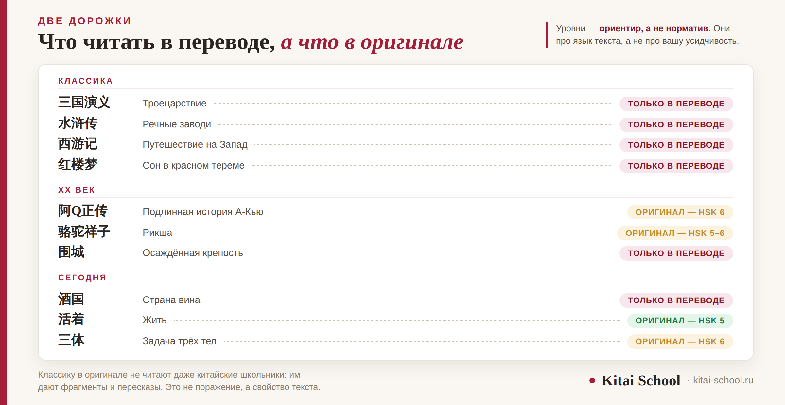Click the Chinese title 水浒传
The width and height of the screenshot is (785, 405).
tap(78, 123)
